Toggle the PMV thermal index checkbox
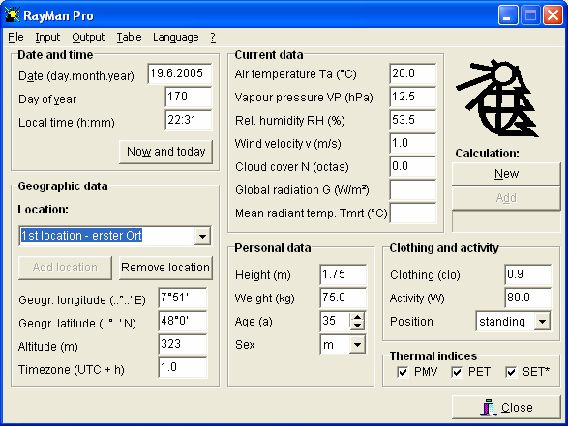 point(403,372)
